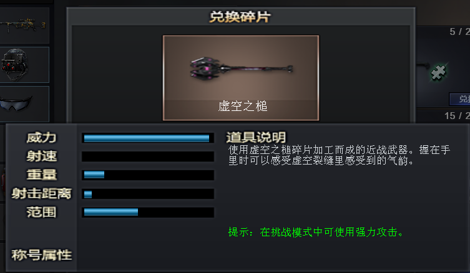The width and height of the screenshot is (470, 273).
Task: Click the 射击距离 stat label
Action: (x=41, y=194)
